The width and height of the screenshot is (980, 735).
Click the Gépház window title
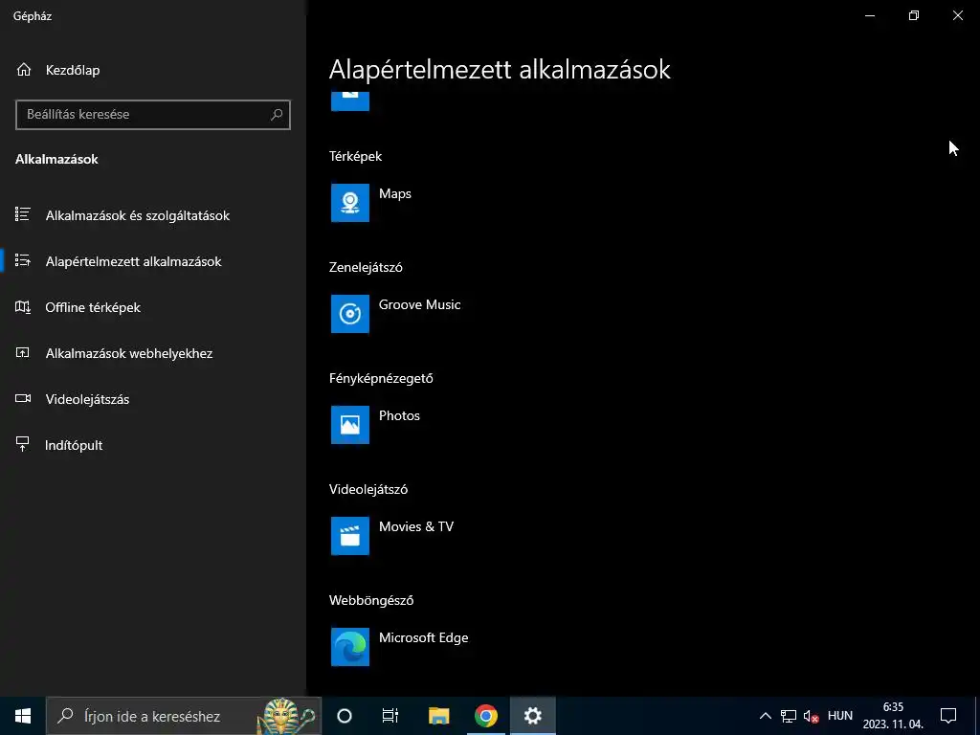pos(33,16)
